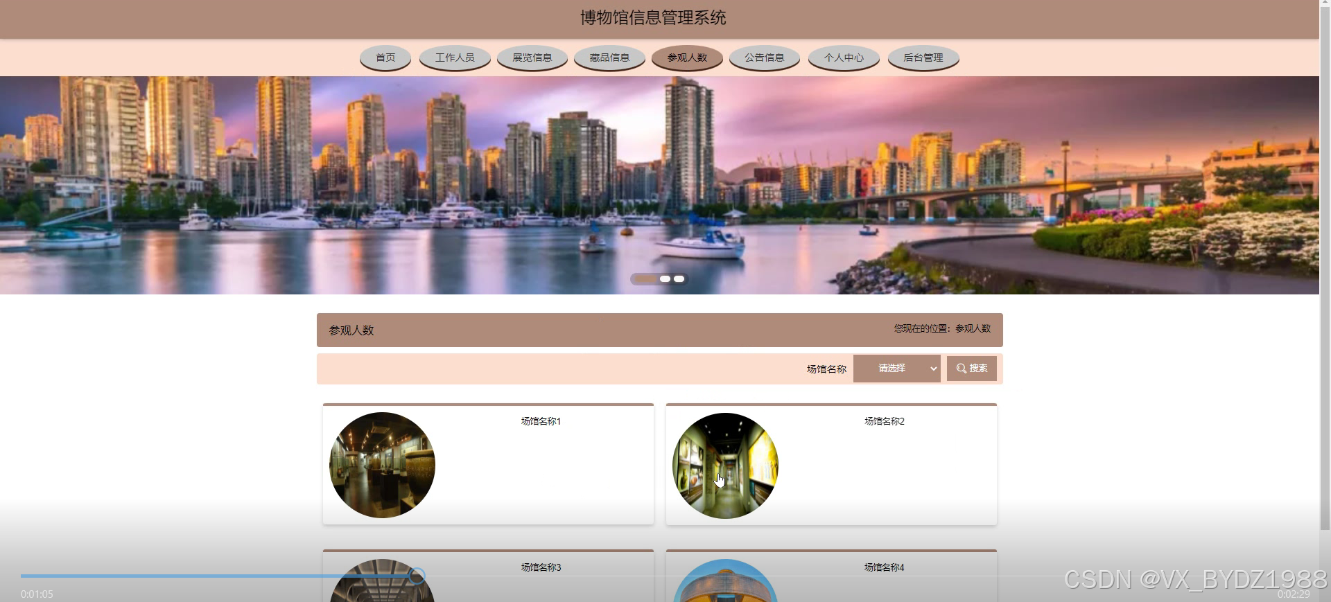This screenshot has width=1331, height=602.
Task: Expand the 场馆名称 请选择 dropdown
Action: [x=897, y=369]
